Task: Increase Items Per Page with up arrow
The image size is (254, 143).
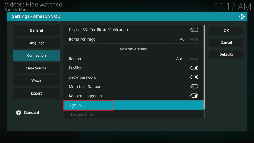Action: [x=196, y=39]
